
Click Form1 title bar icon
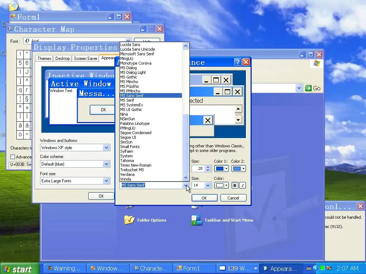[x=13, y=16]
